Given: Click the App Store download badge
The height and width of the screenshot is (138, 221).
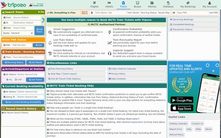Looking at the screenshot, I should 182,108.
